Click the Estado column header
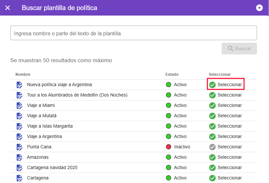269x183 pixels. (x=172, y=74)
